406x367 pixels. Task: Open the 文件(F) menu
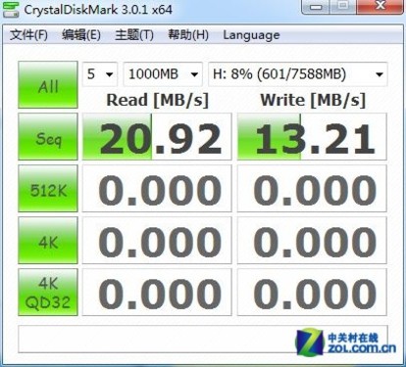[28, 35]
